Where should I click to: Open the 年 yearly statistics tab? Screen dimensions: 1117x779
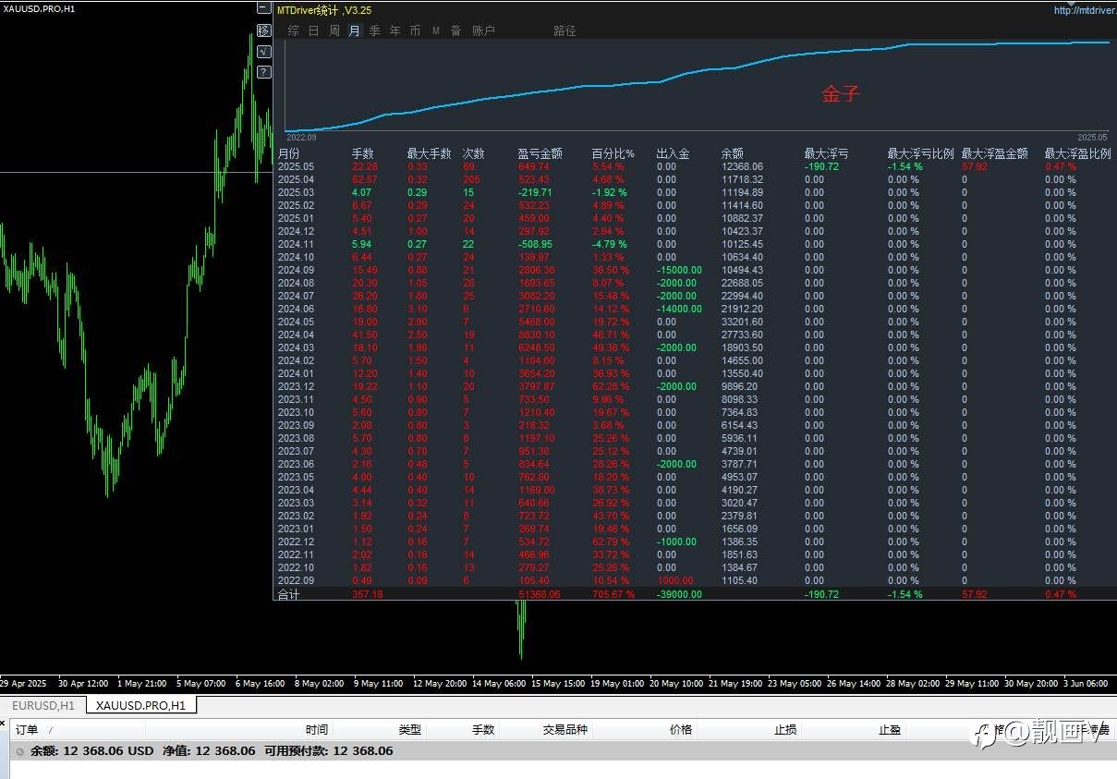coord(395,30)
